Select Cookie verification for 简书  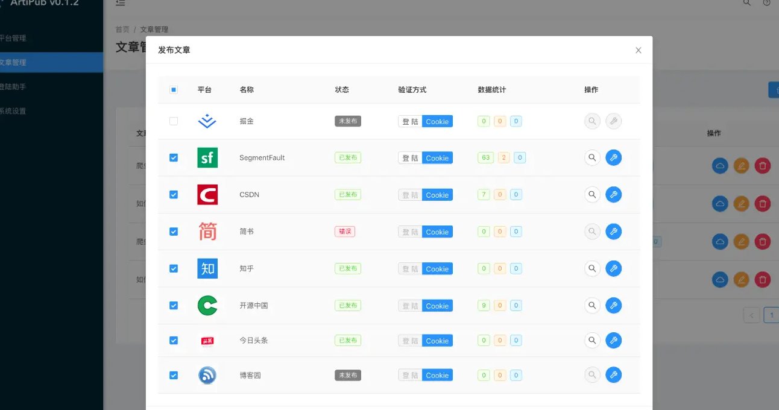pos(437,232)
